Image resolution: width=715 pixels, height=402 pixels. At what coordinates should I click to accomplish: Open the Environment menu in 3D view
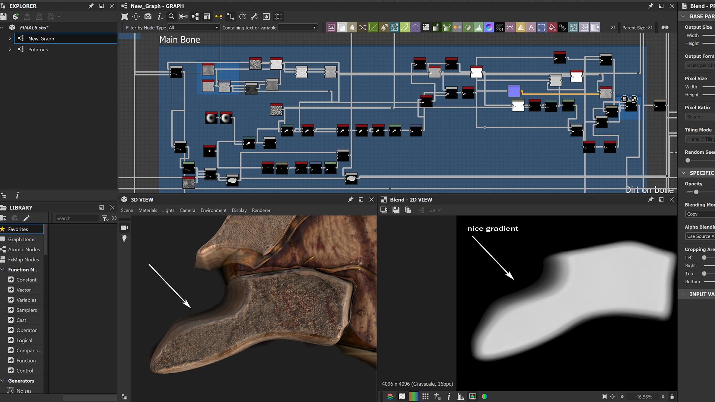(213, 210)
